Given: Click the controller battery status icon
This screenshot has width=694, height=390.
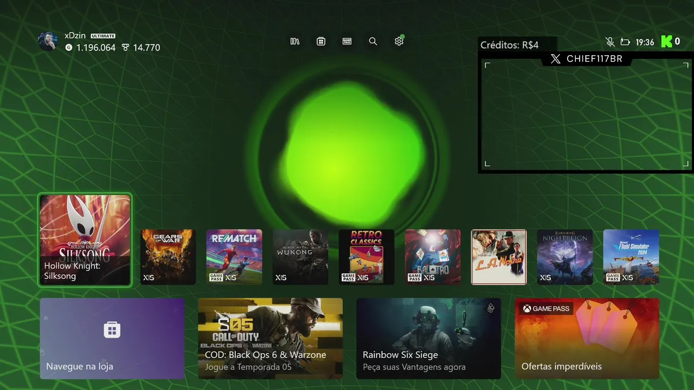Looking at the screenshot, I should pyautogui.click(x=625, y=42).
